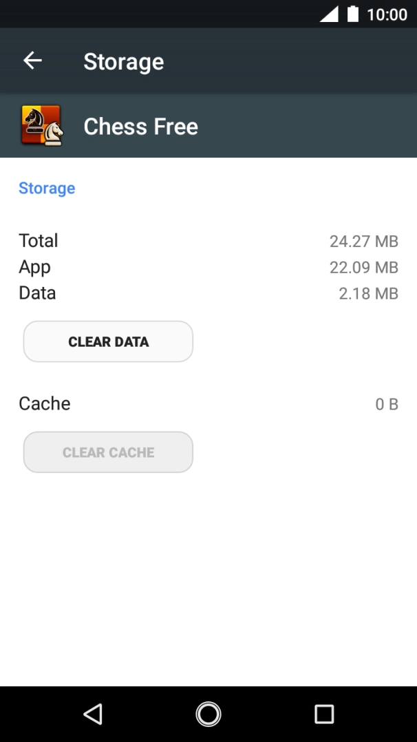Image resolution: width=417 pixels, height=742 pixels.
Task: Tap the Storage title in the app bar
Action: pos(123,61)
